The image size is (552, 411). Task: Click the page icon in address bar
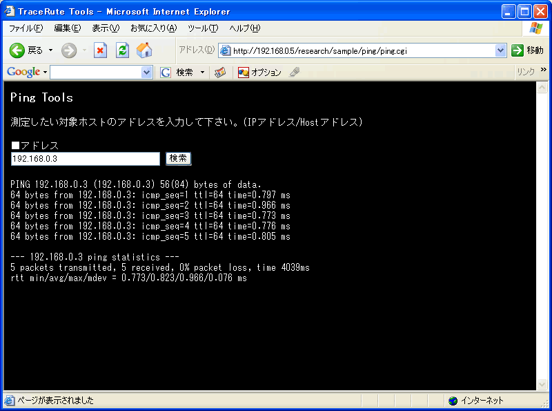click(226, 50)
